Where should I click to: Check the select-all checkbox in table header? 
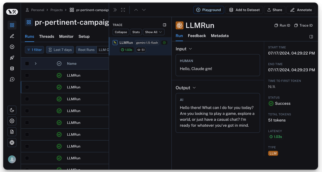pyautogui.click(x=27, y=63)
